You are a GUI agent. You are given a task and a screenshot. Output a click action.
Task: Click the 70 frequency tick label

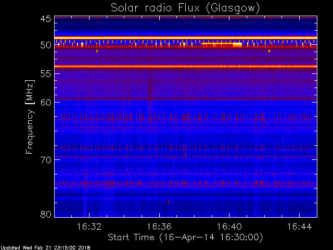[x=46, y=160]
